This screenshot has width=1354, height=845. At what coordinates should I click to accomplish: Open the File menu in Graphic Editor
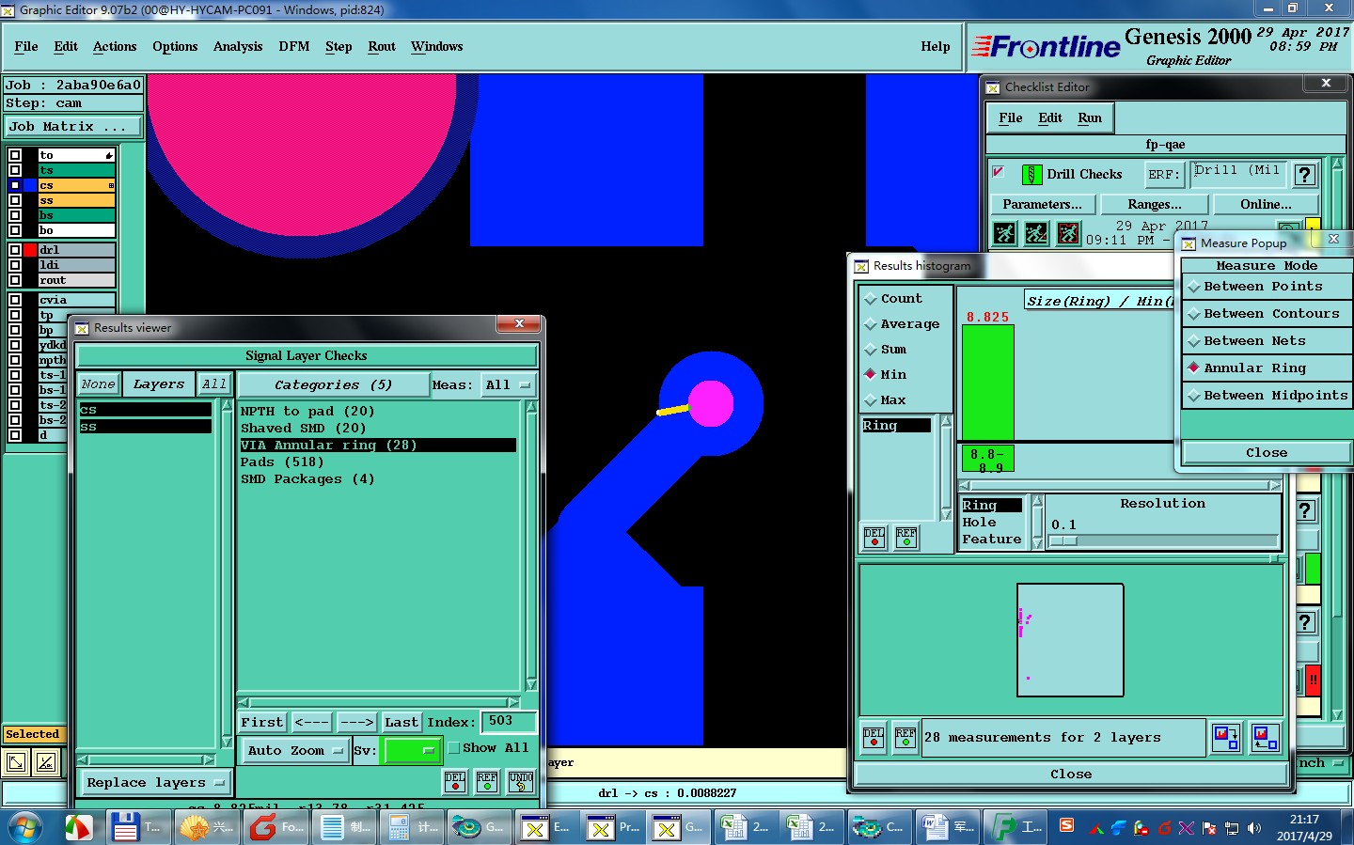click(x=26, y=46)
